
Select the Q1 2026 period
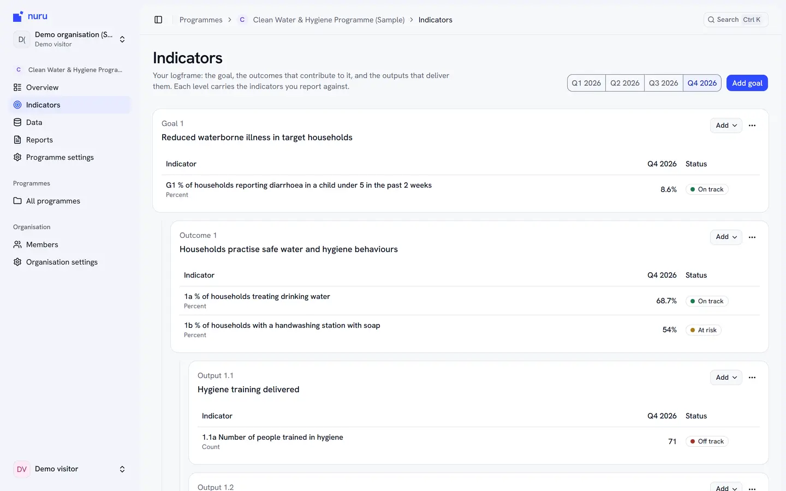point(586,83)
